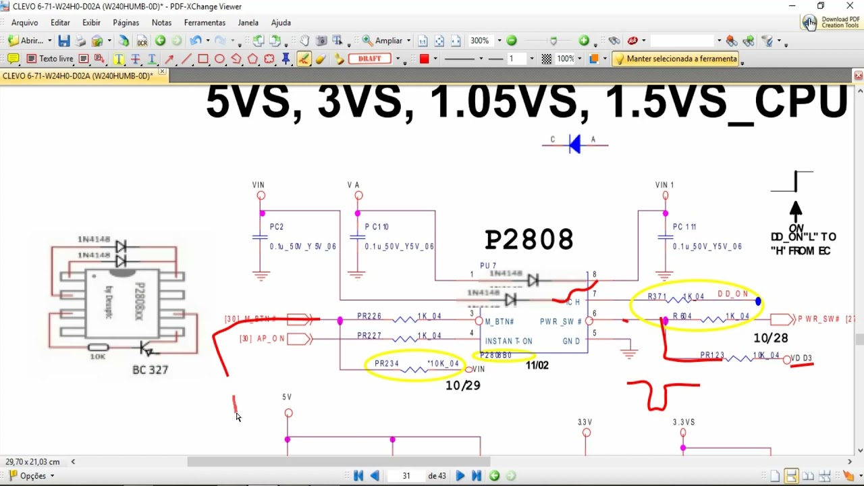Open the binoculars Find tool
864x486 pixels.
point(614,40)
